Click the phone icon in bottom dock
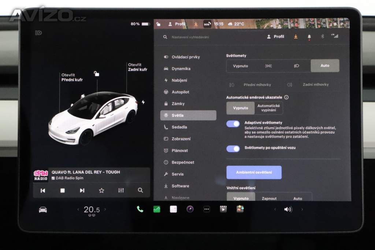This screenshot has height=250, width=375. click(x=140, y=209)
